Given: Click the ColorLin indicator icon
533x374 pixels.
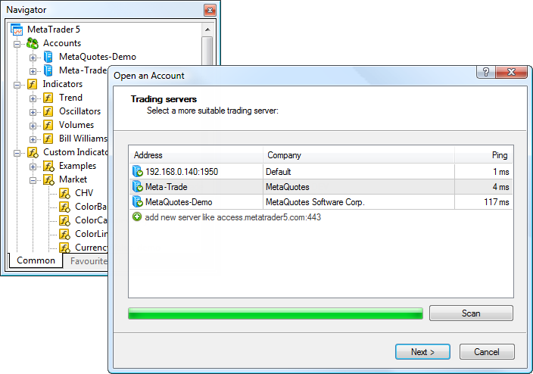Looking at the screenshot, I should [x=64, y=234].
